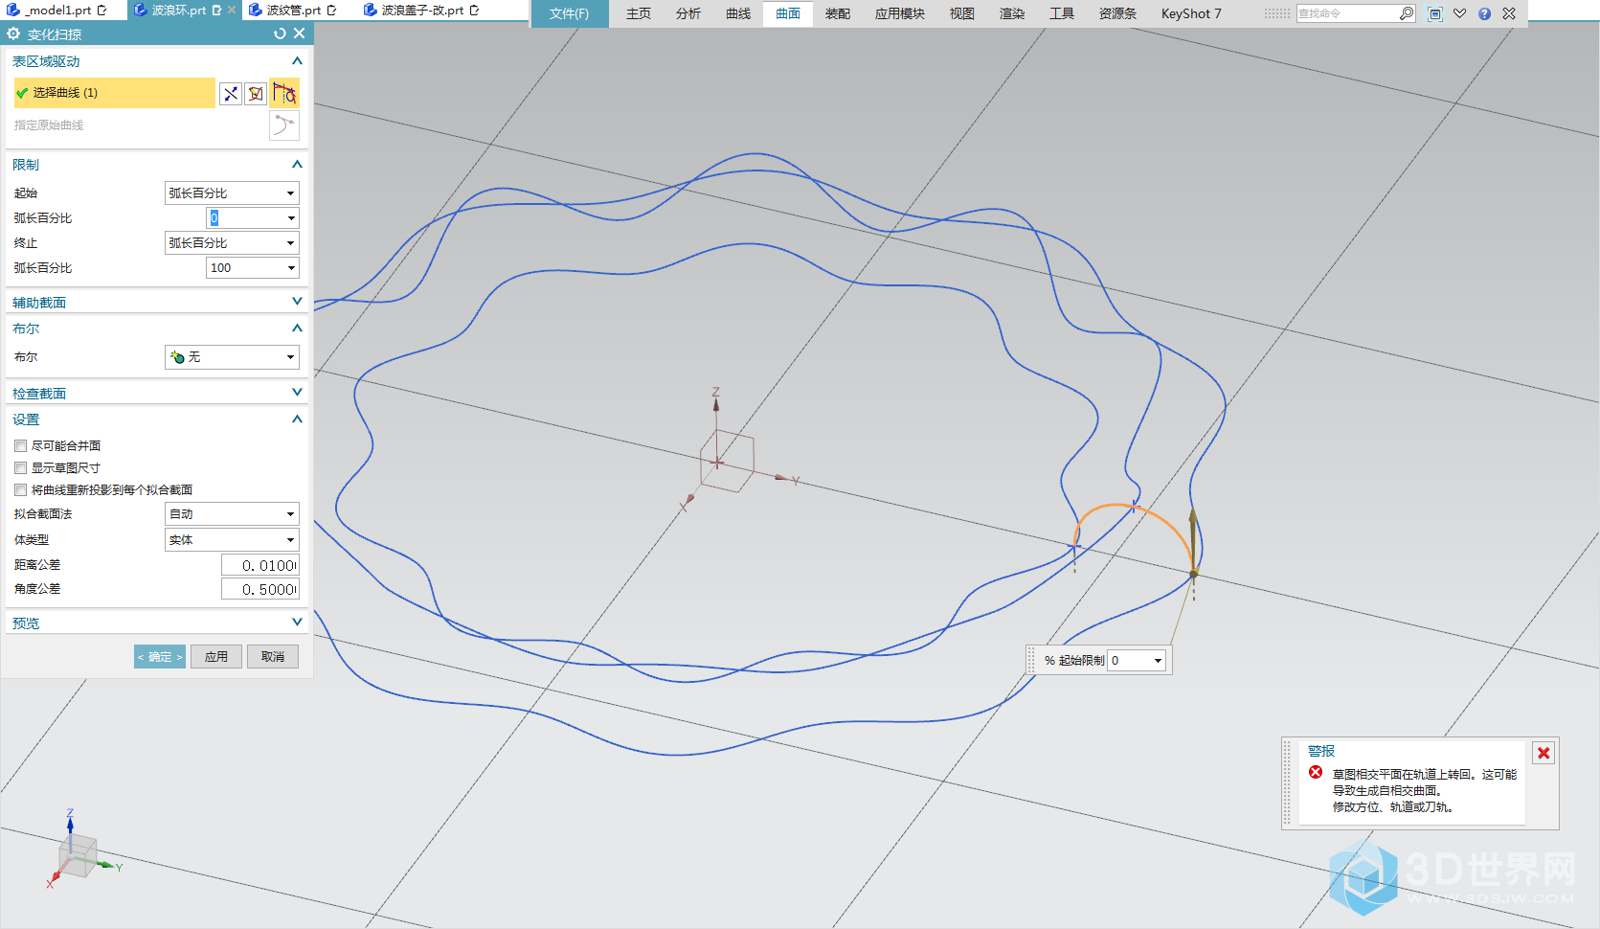Click the pop-out icon on the 波浪盖子-改.prt tab
1600x929 pixels.
(x=474, y=10)
